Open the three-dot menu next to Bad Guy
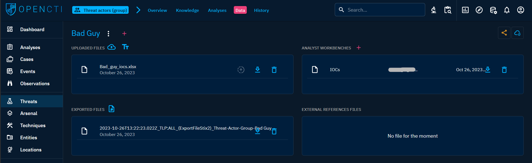Viewport: 532px width, 163px height. click(108, 34)
